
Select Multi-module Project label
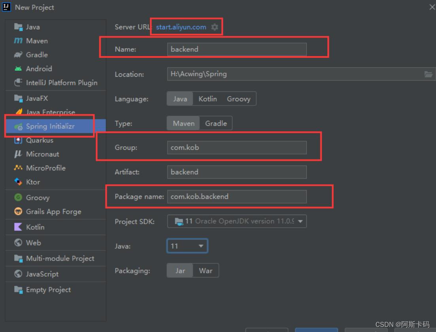[x=60, y=258]
